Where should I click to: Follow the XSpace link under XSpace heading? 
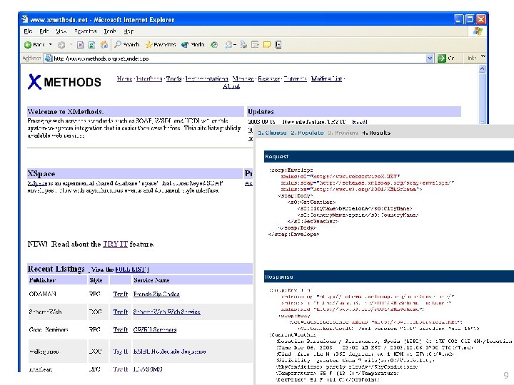(37, 183)
